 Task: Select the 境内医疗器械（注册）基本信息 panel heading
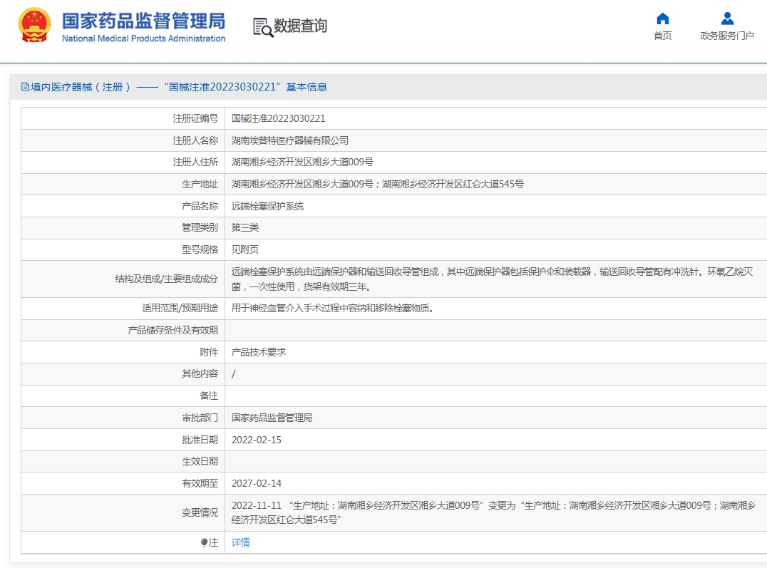point(174,87)
